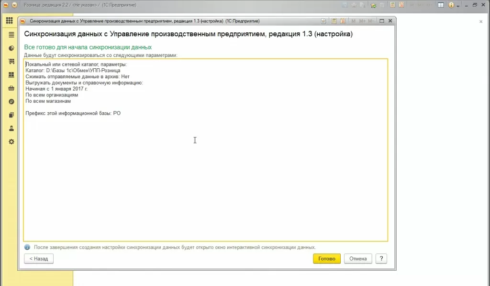Click the 'По всем организациям' line
This screenshot has width=490, height=286.
pos(52,95)
